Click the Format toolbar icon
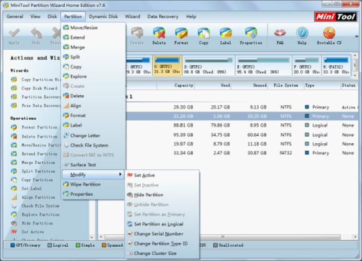 pyautogui.click(x=181, y=36)
